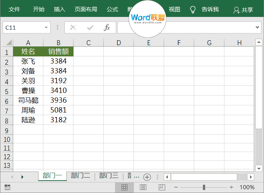Screen dimensions: 264x193
Task: Click the 告诉我 search text
Action: [210, 9]
